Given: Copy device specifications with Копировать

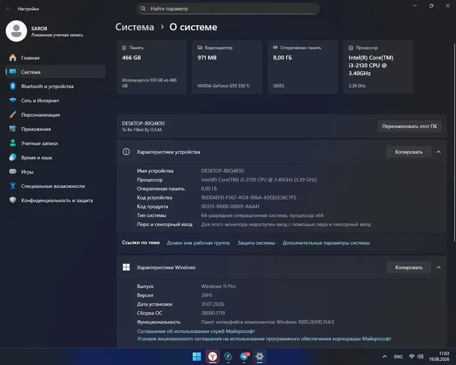Looking at the screenshot, I should tap(409, 152).
